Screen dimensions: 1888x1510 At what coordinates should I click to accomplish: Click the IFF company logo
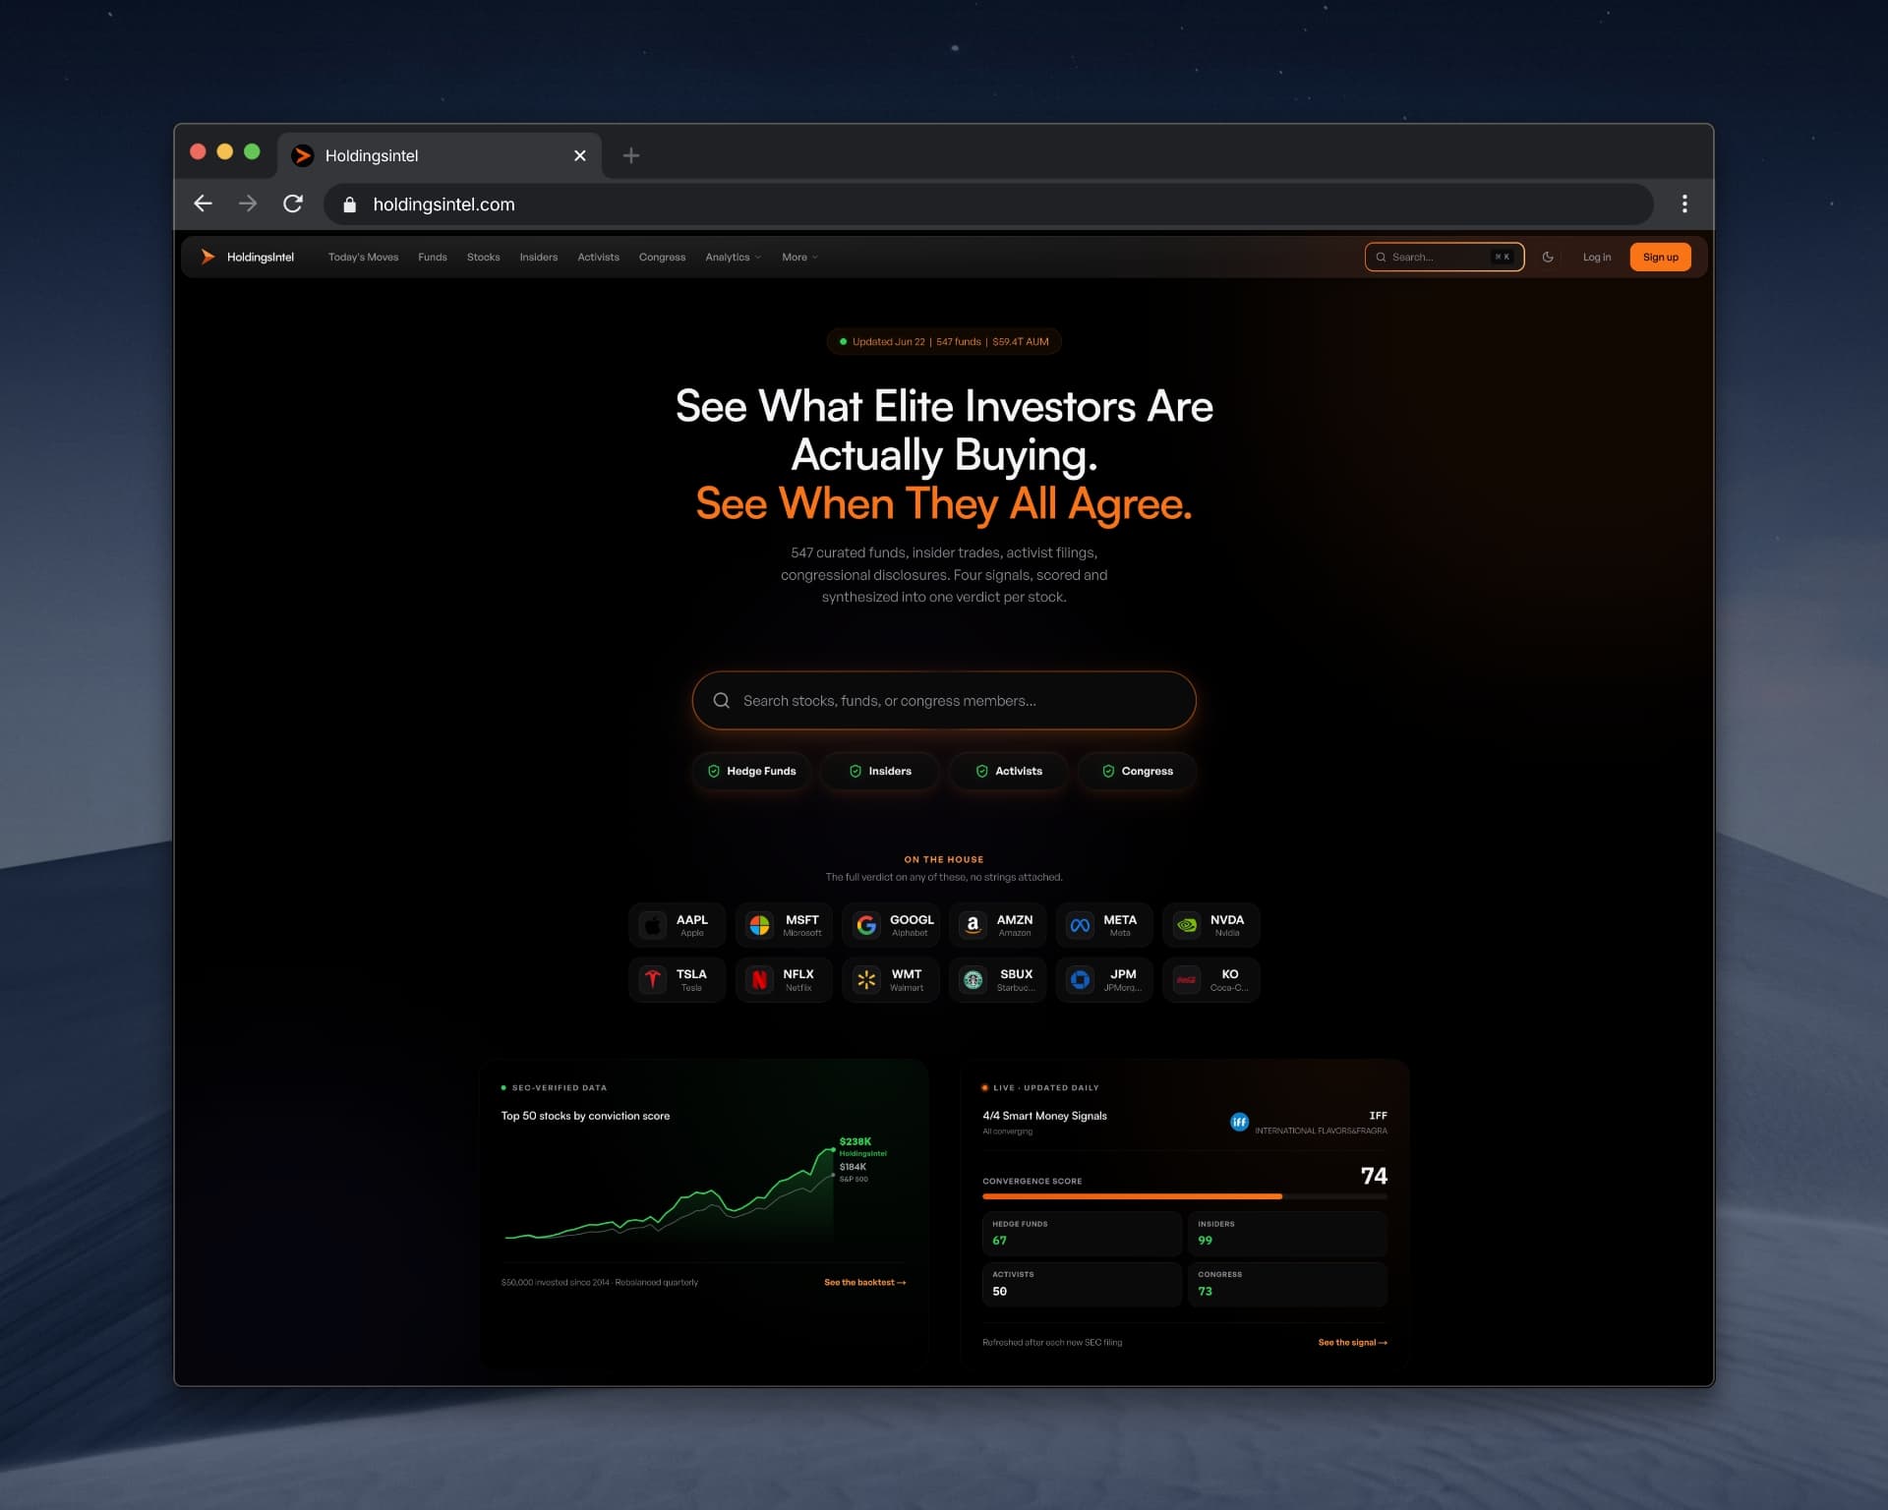click(1239, 1122)
